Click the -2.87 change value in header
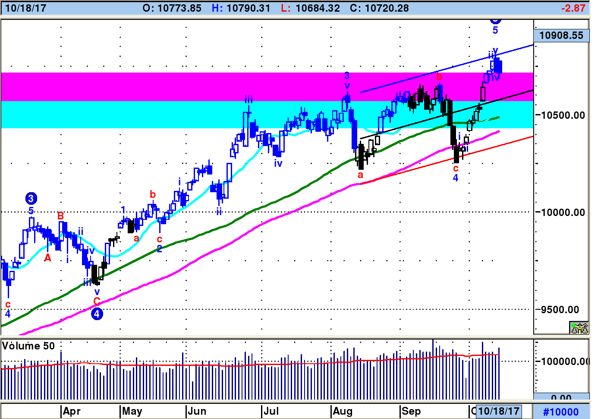Screen dimensions: 604x419 point(573,8)
